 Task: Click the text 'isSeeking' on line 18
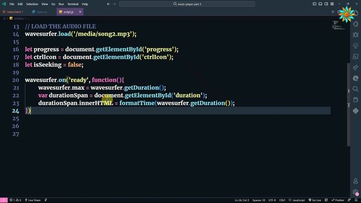[47, 65]
